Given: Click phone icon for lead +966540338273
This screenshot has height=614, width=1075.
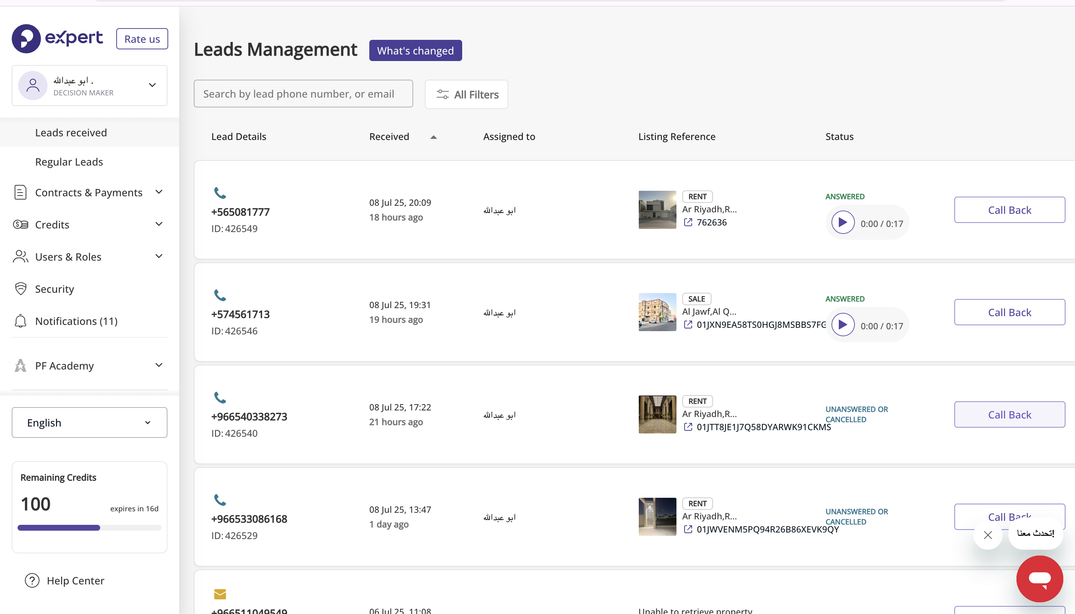Looking at the screenshot, I should click(220, 398).
